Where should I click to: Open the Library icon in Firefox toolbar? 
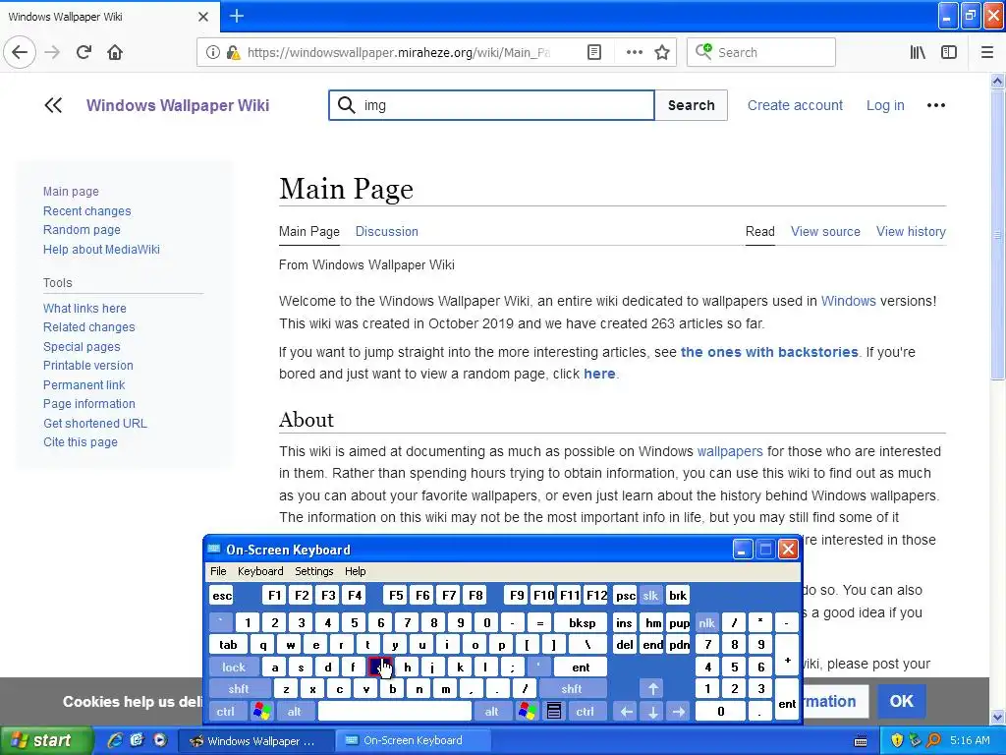tap(918, 53)
